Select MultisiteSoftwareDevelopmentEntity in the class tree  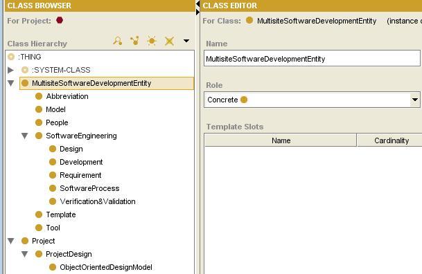[x=107, y=83]
